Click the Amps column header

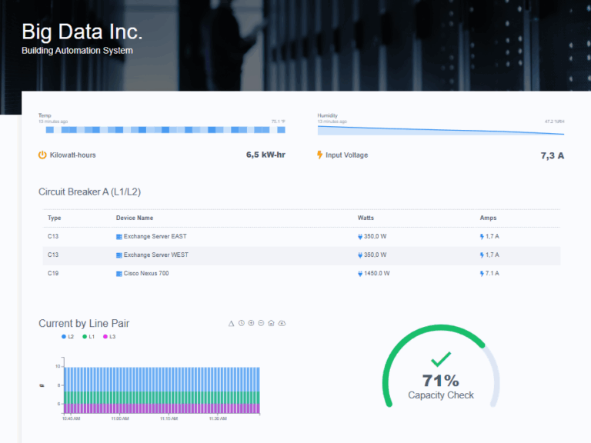pyautogui.click(x=488, y=218)
